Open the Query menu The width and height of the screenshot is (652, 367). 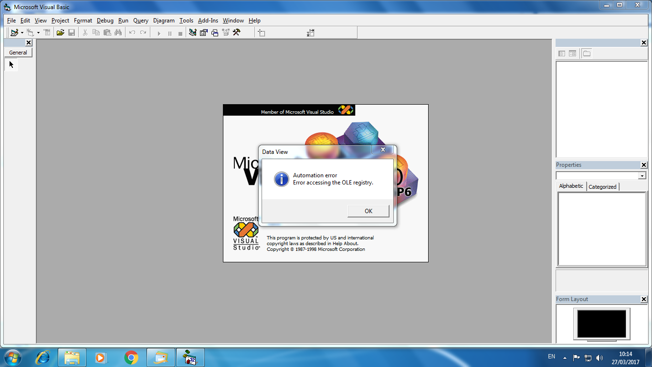(141, 21)
